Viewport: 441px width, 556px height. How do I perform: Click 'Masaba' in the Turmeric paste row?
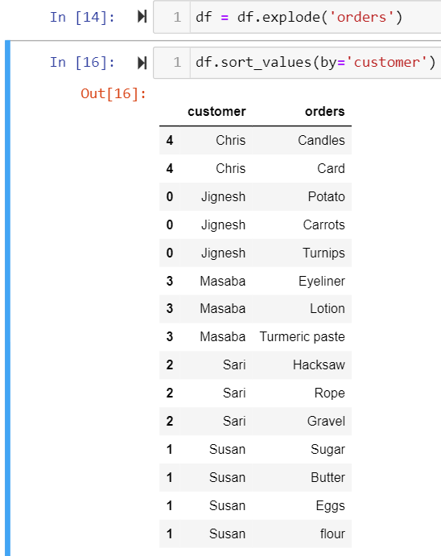tap(223, 336)
